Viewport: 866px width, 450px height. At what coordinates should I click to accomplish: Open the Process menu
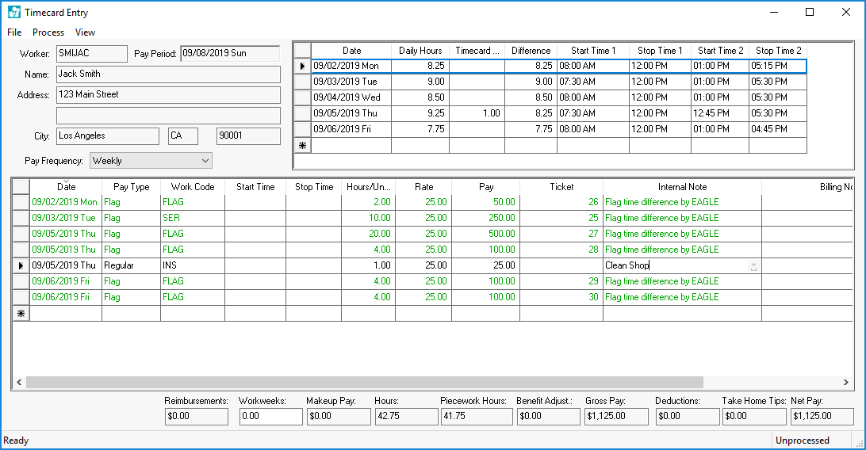(x=48, y=32)
